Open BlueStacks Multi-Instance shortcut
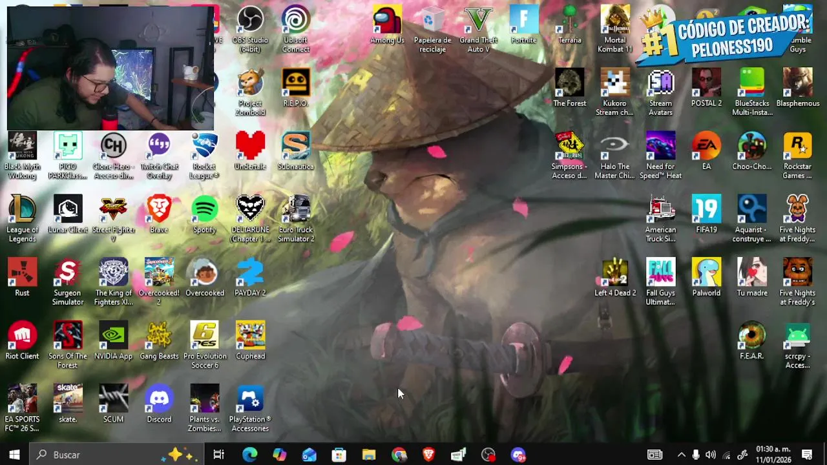Viewport: 827px width, 465px height. [x=751, y=92]
